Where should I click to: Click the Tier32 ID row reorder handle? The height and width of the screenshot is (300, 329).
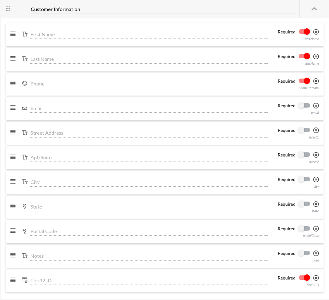[13, 280]
